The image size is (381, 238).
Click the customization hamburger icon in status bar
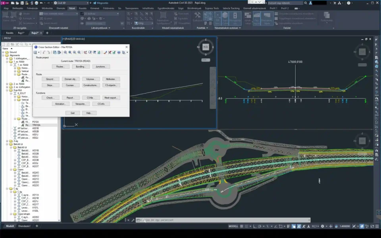tap(377, 226)
